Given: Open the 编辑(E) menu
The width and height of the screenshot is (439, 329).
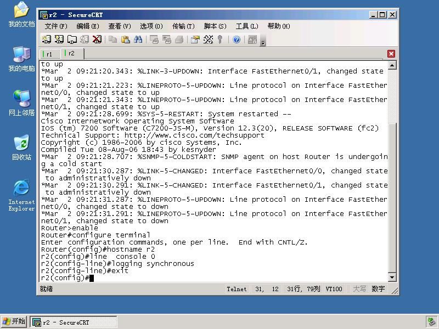Looking at the screenshot, I should pos(88,26).
